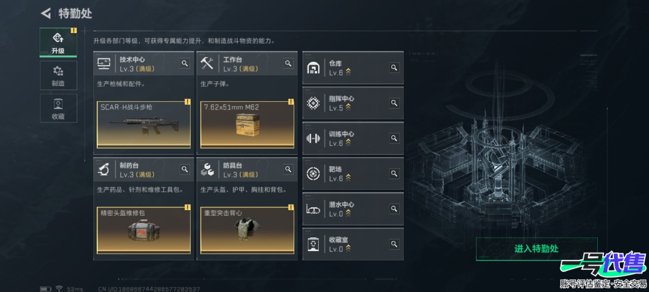Open magnifier details for 制药台
The image size is (649, 292).
(185, 170)
